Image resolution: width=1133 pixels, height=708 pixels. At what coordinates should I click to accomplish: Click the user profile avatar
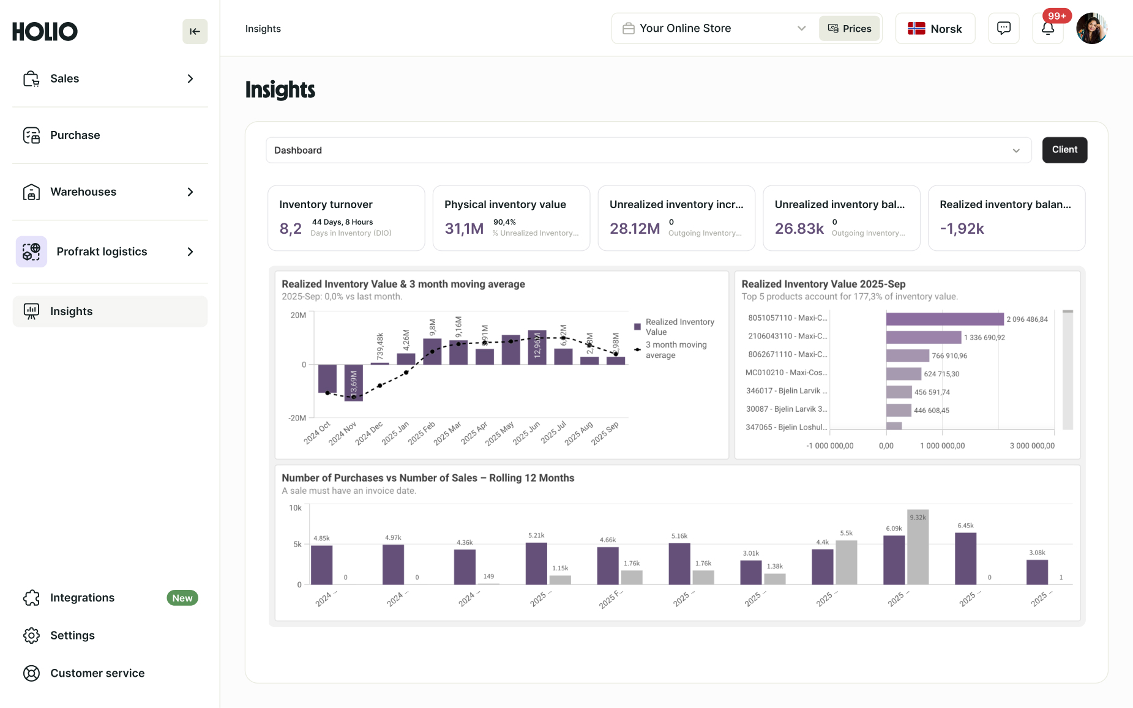(x=1091, y=29)
